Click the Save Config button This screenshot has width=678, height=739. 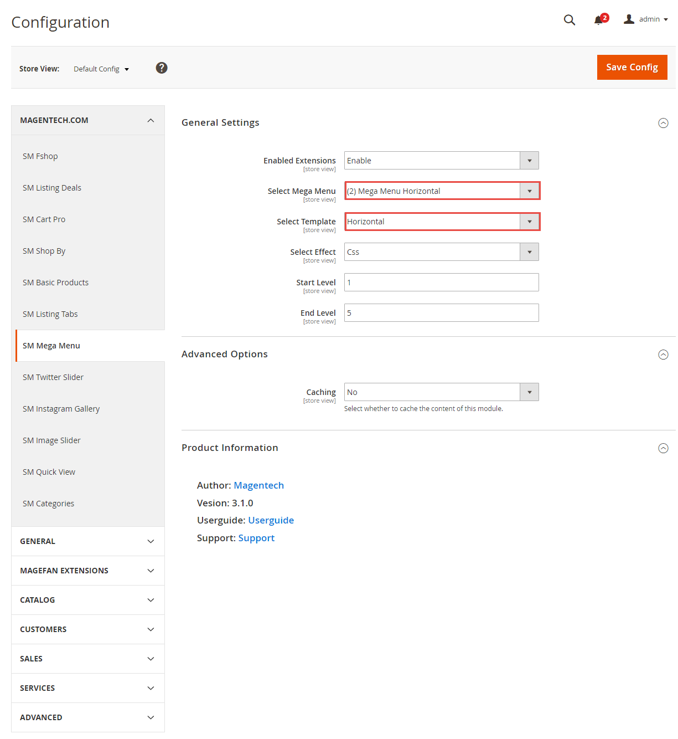coord(632,67)
